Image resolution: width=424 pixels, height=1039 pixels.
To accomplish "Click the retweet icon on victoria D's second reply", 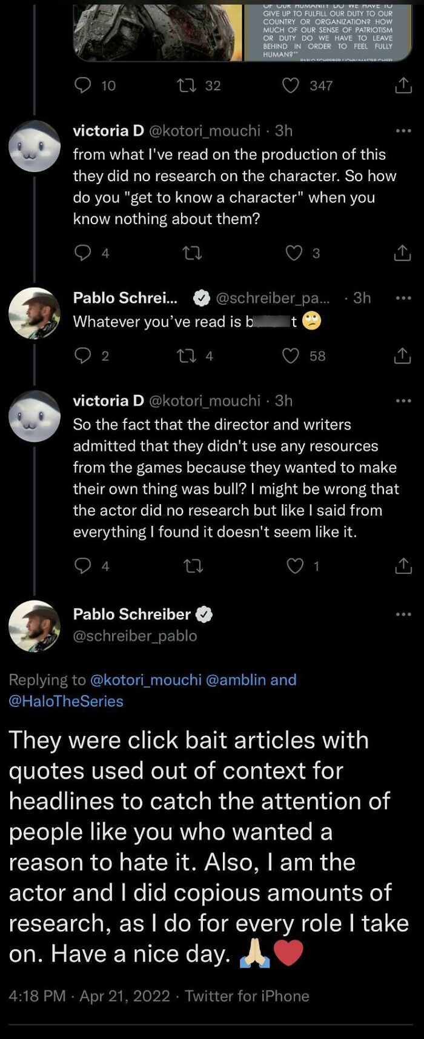I will pos(193,566).
